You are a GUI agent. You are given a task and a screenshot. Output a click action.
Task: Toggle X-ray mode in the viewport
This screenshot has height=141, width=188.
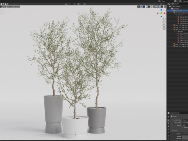152,7
